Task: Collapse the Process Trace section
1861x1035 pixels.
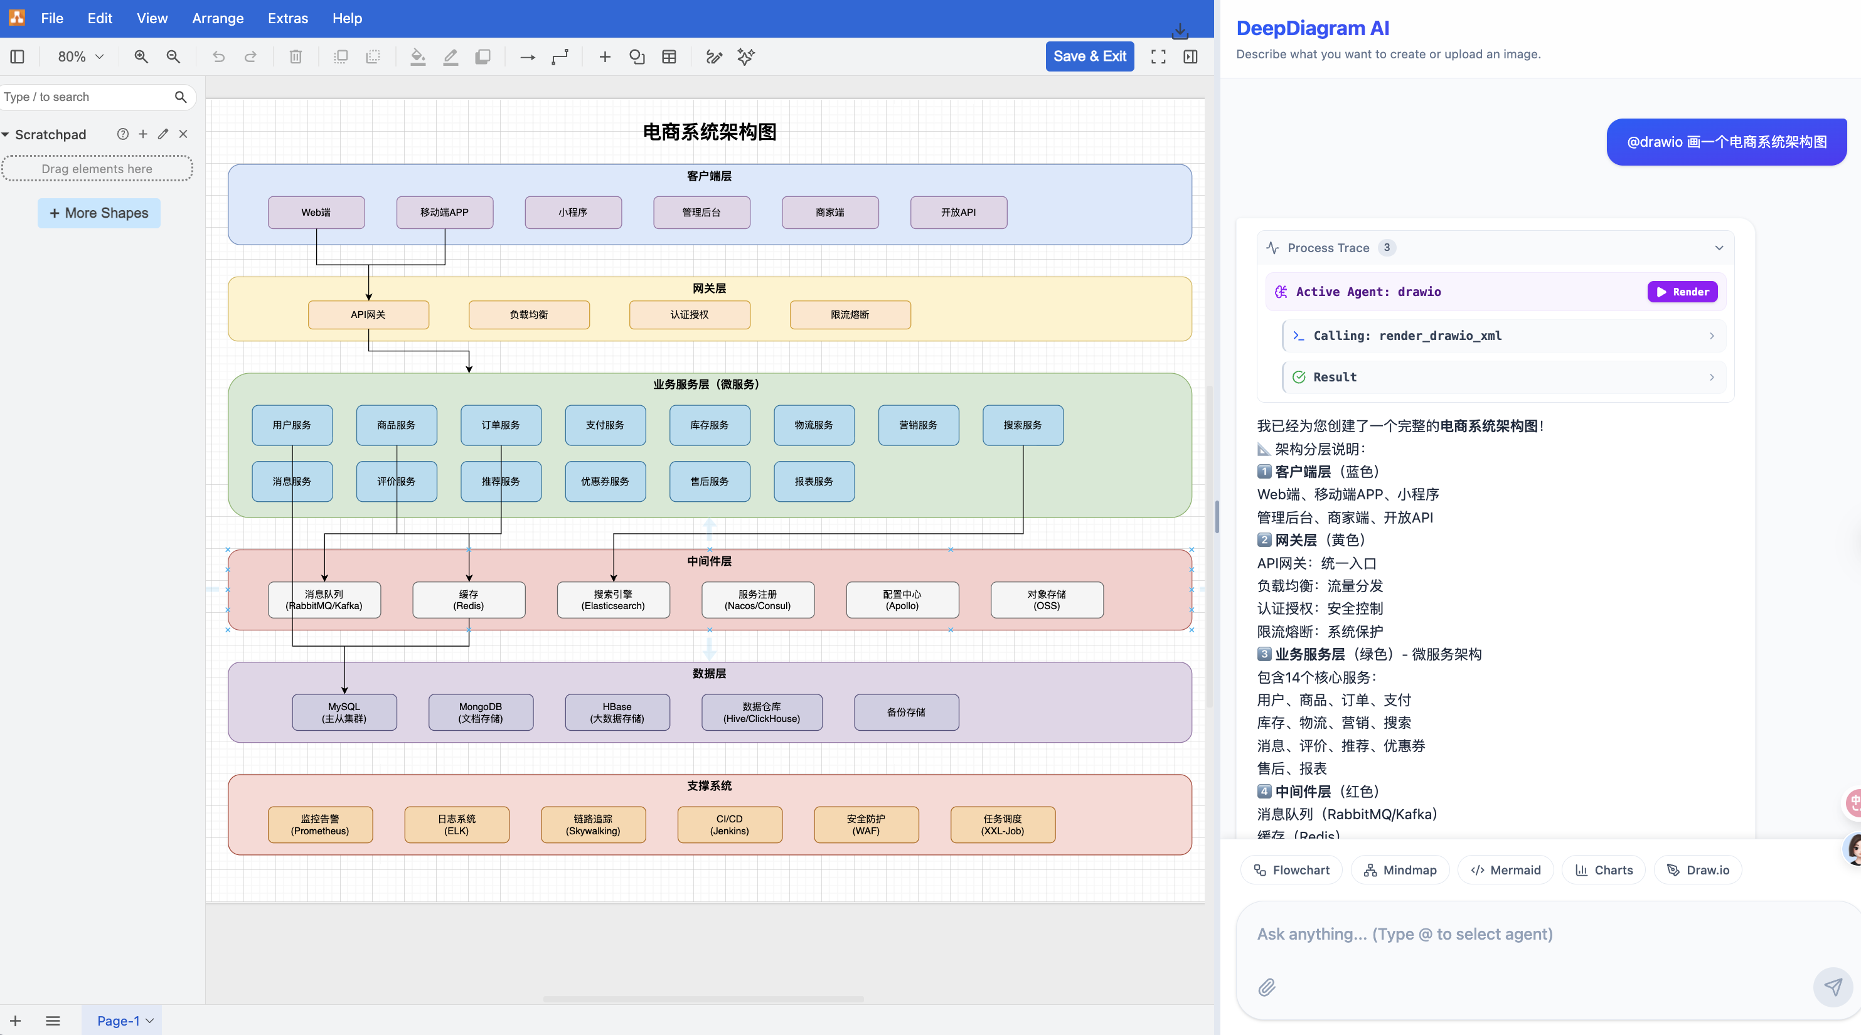Action: click(1719, 248)
